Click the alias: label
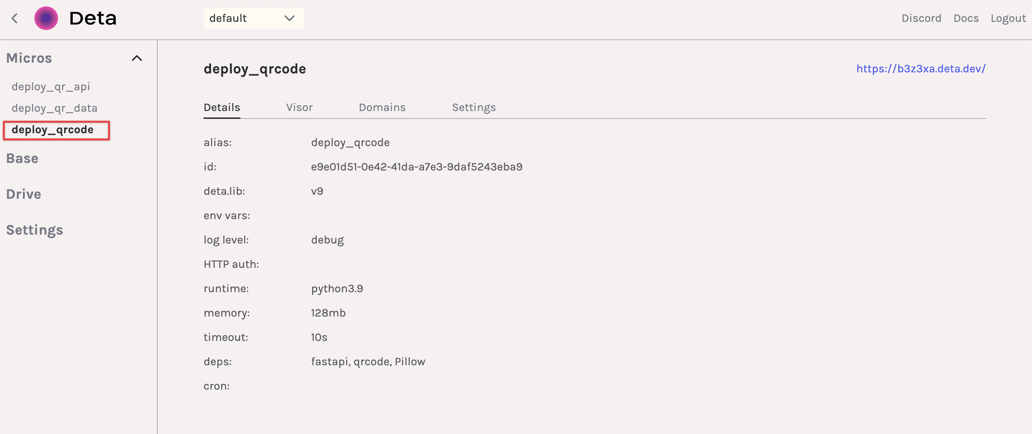Image resolution: width=1032 pixels, height=434 pixels. 218,143
